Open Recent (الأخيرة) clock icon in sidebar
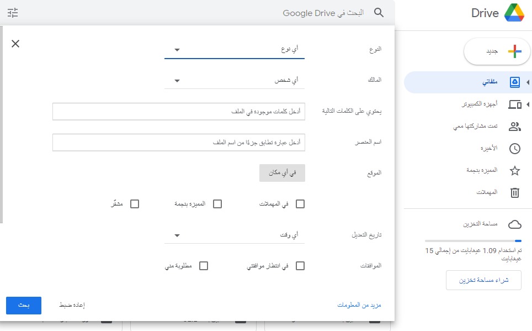532x331 pixels. point(514,148)
